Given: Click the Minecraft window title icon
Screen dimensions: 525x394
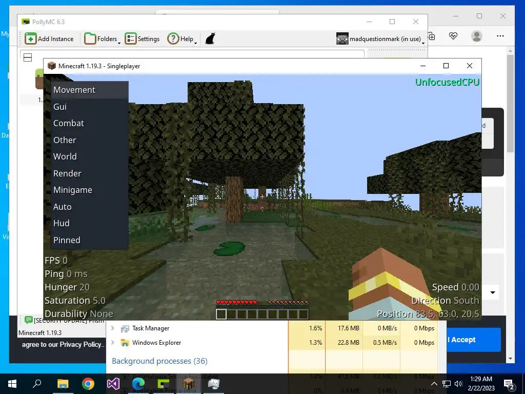Looking at the screenshot, I should (x=52, y=66).
